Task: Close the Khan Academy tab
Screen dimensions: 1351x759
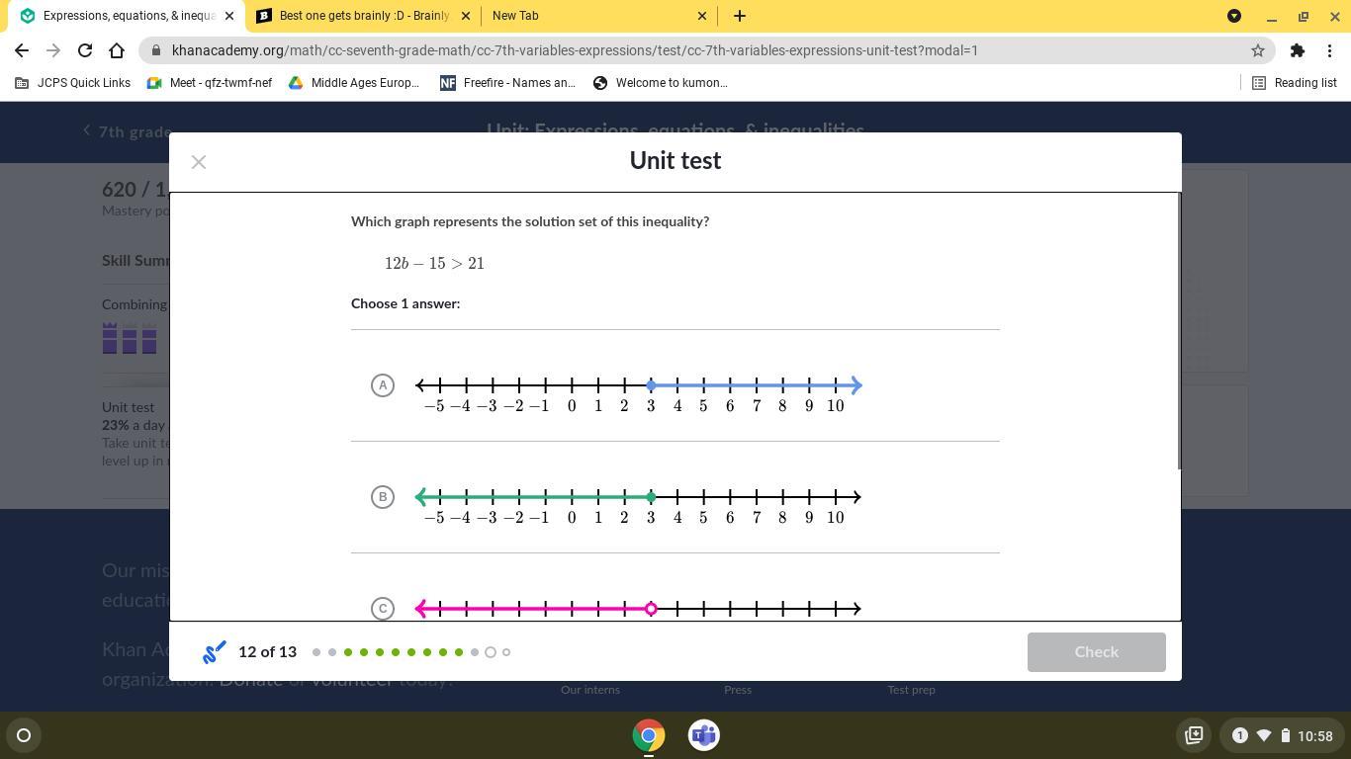Action: click(x=229, y=16)
